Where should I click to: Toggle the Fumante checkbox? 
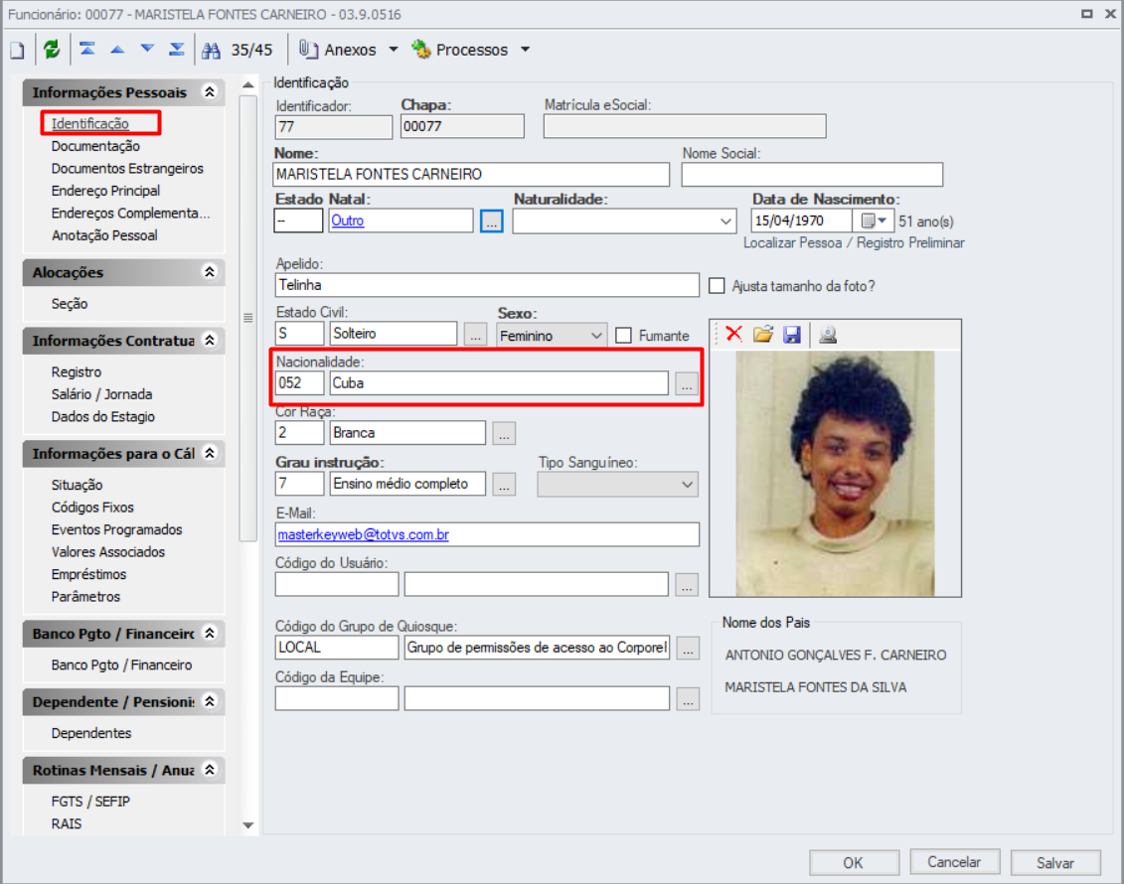(624, 336)
